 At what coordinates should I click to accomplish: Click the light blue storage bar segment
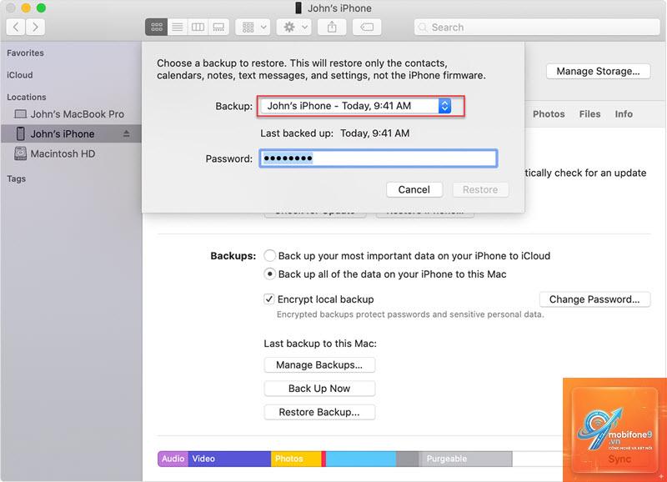click(x=361, y=459)
